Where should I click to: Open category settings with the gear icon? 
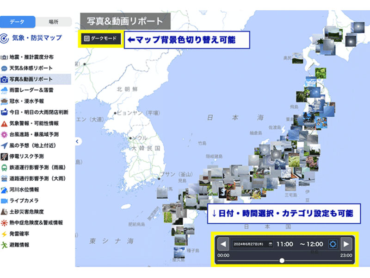pyautogui.click(x=333, y=244)
